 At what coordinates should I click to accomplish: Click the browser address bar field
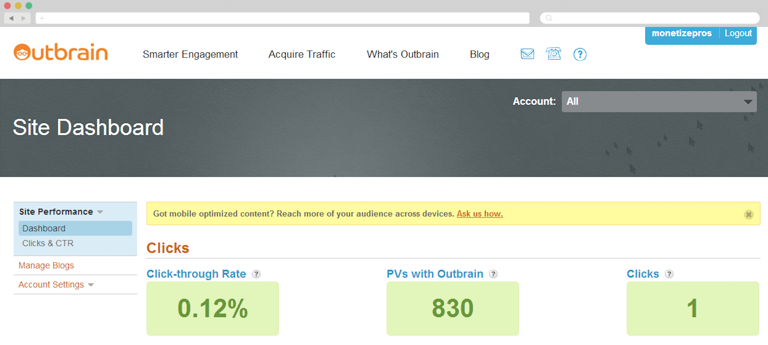click(x=282, y=18)
